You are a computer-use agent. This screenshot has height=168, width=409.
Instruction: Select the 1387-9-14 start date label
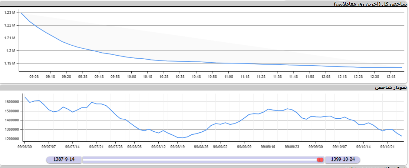click(64, 159)
